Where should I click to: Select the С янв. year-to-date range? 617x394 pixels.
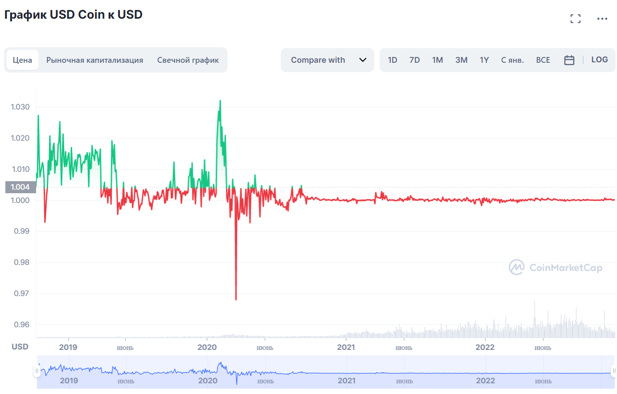coord(512,60)
